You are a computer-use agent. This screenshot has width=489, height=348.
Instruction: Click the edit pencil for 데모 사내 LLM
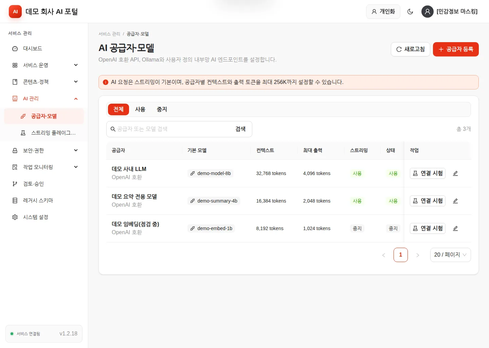(455, 173)
